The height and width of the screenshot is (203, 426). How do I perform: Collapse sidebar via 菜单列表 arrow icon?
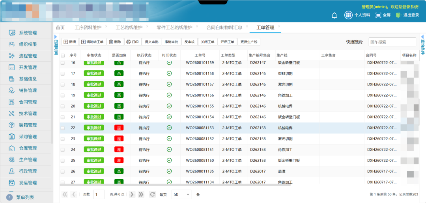coord(9,198)
